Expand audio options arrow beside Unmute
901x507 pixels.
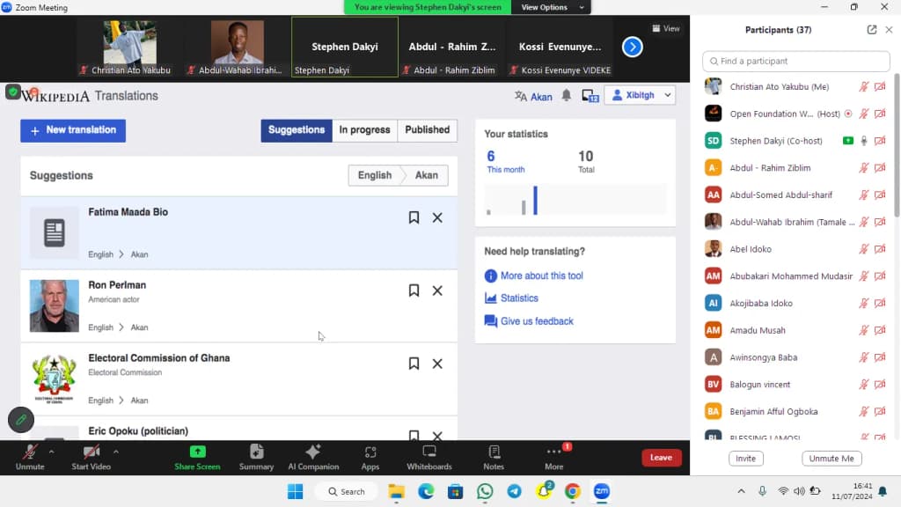(52, 452)
